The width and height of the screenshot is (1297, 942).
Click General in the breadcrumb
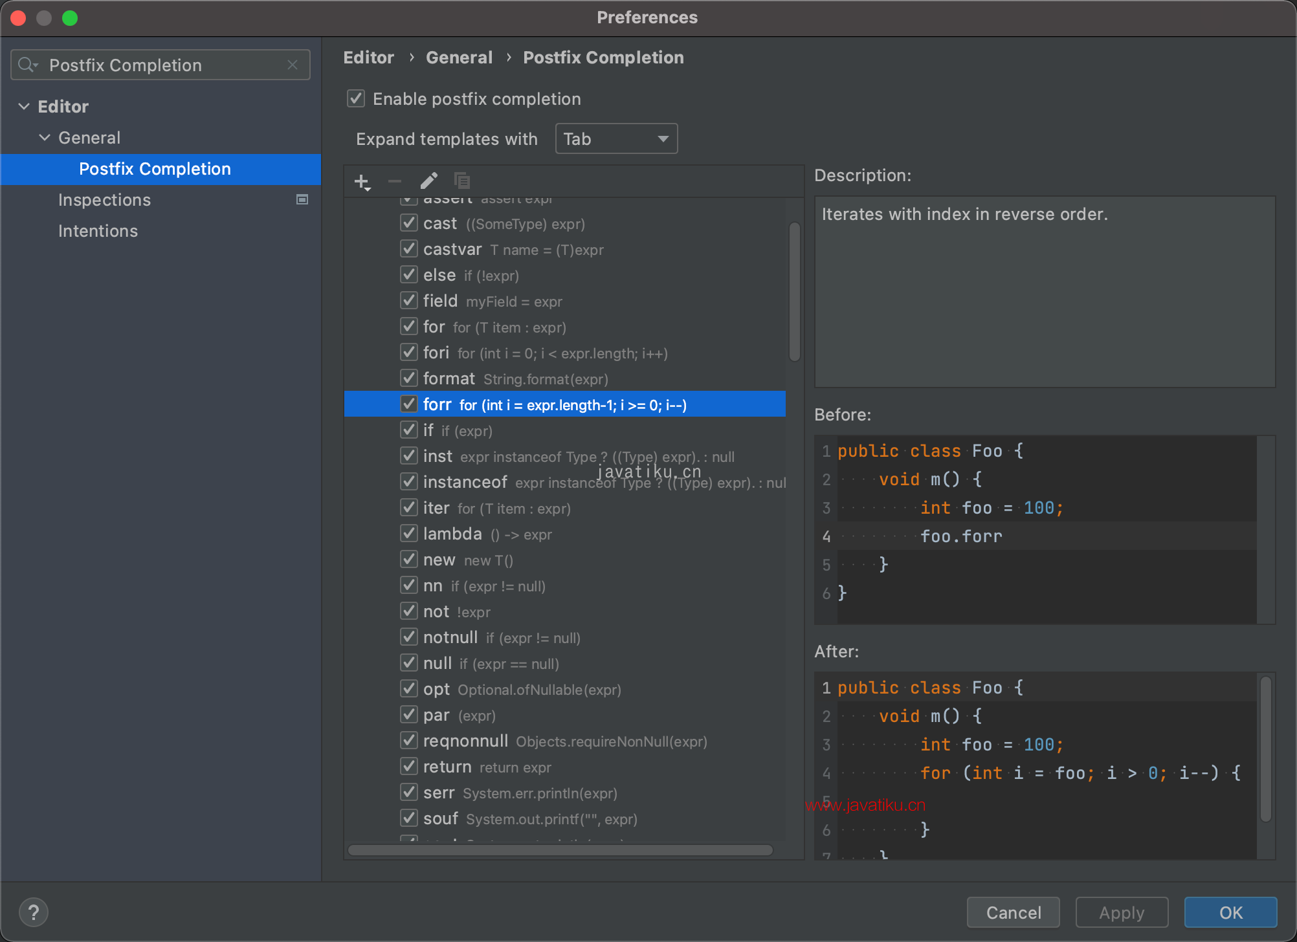click(x=459, y=58)
